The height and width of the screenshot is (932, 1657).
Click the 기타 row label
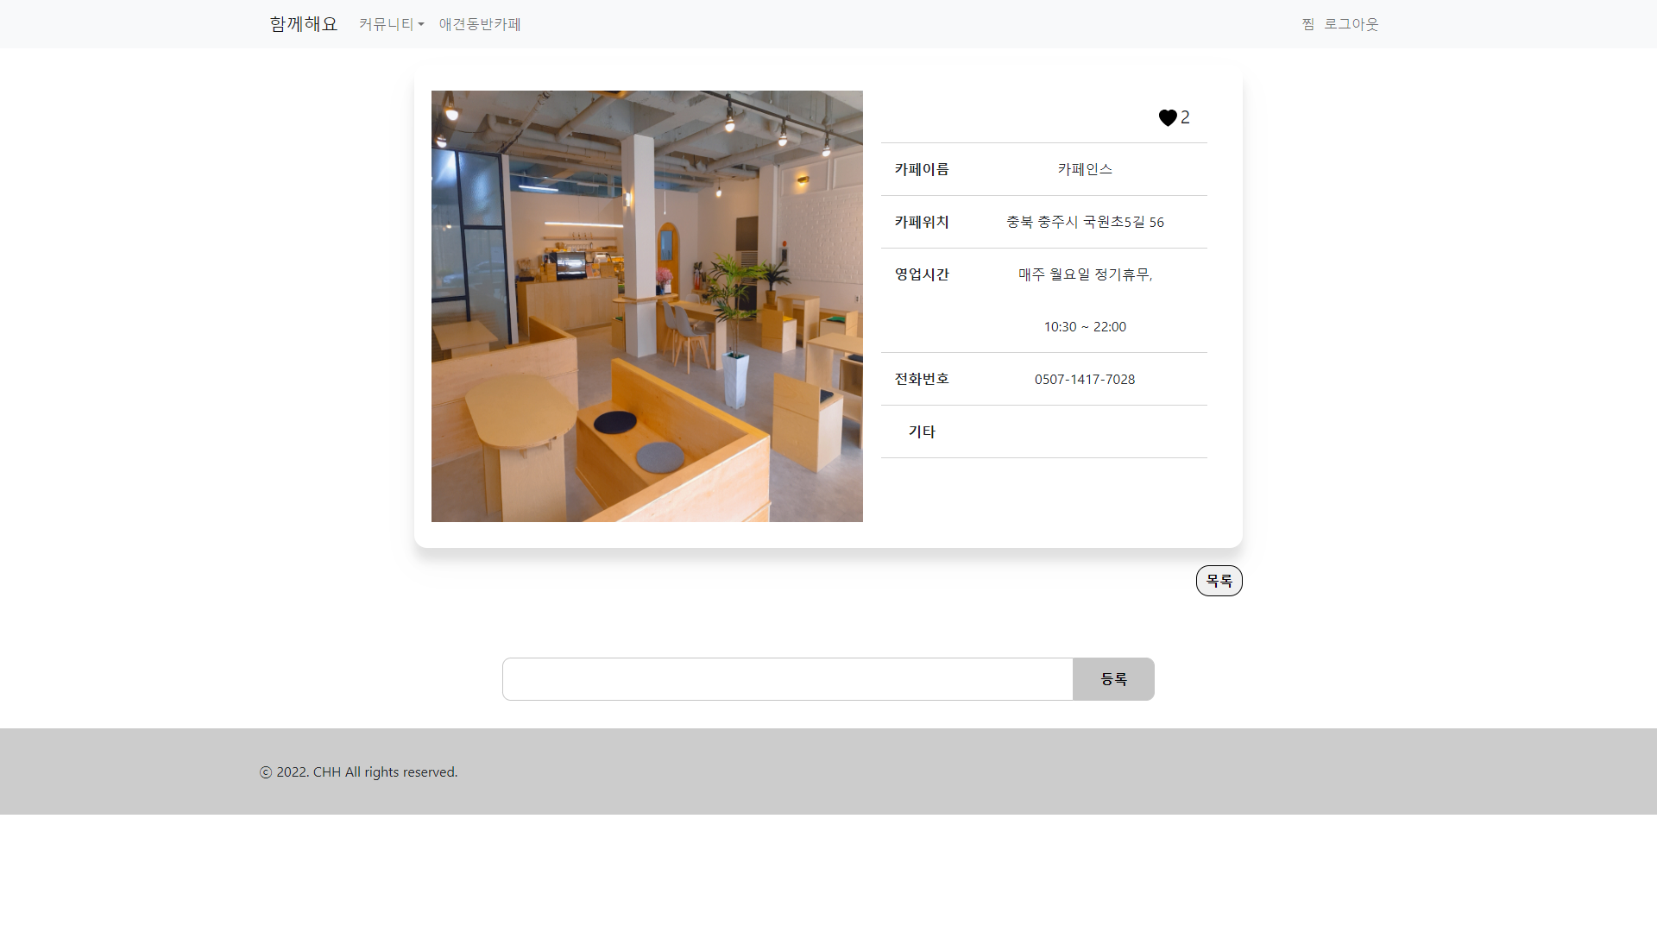921,431
